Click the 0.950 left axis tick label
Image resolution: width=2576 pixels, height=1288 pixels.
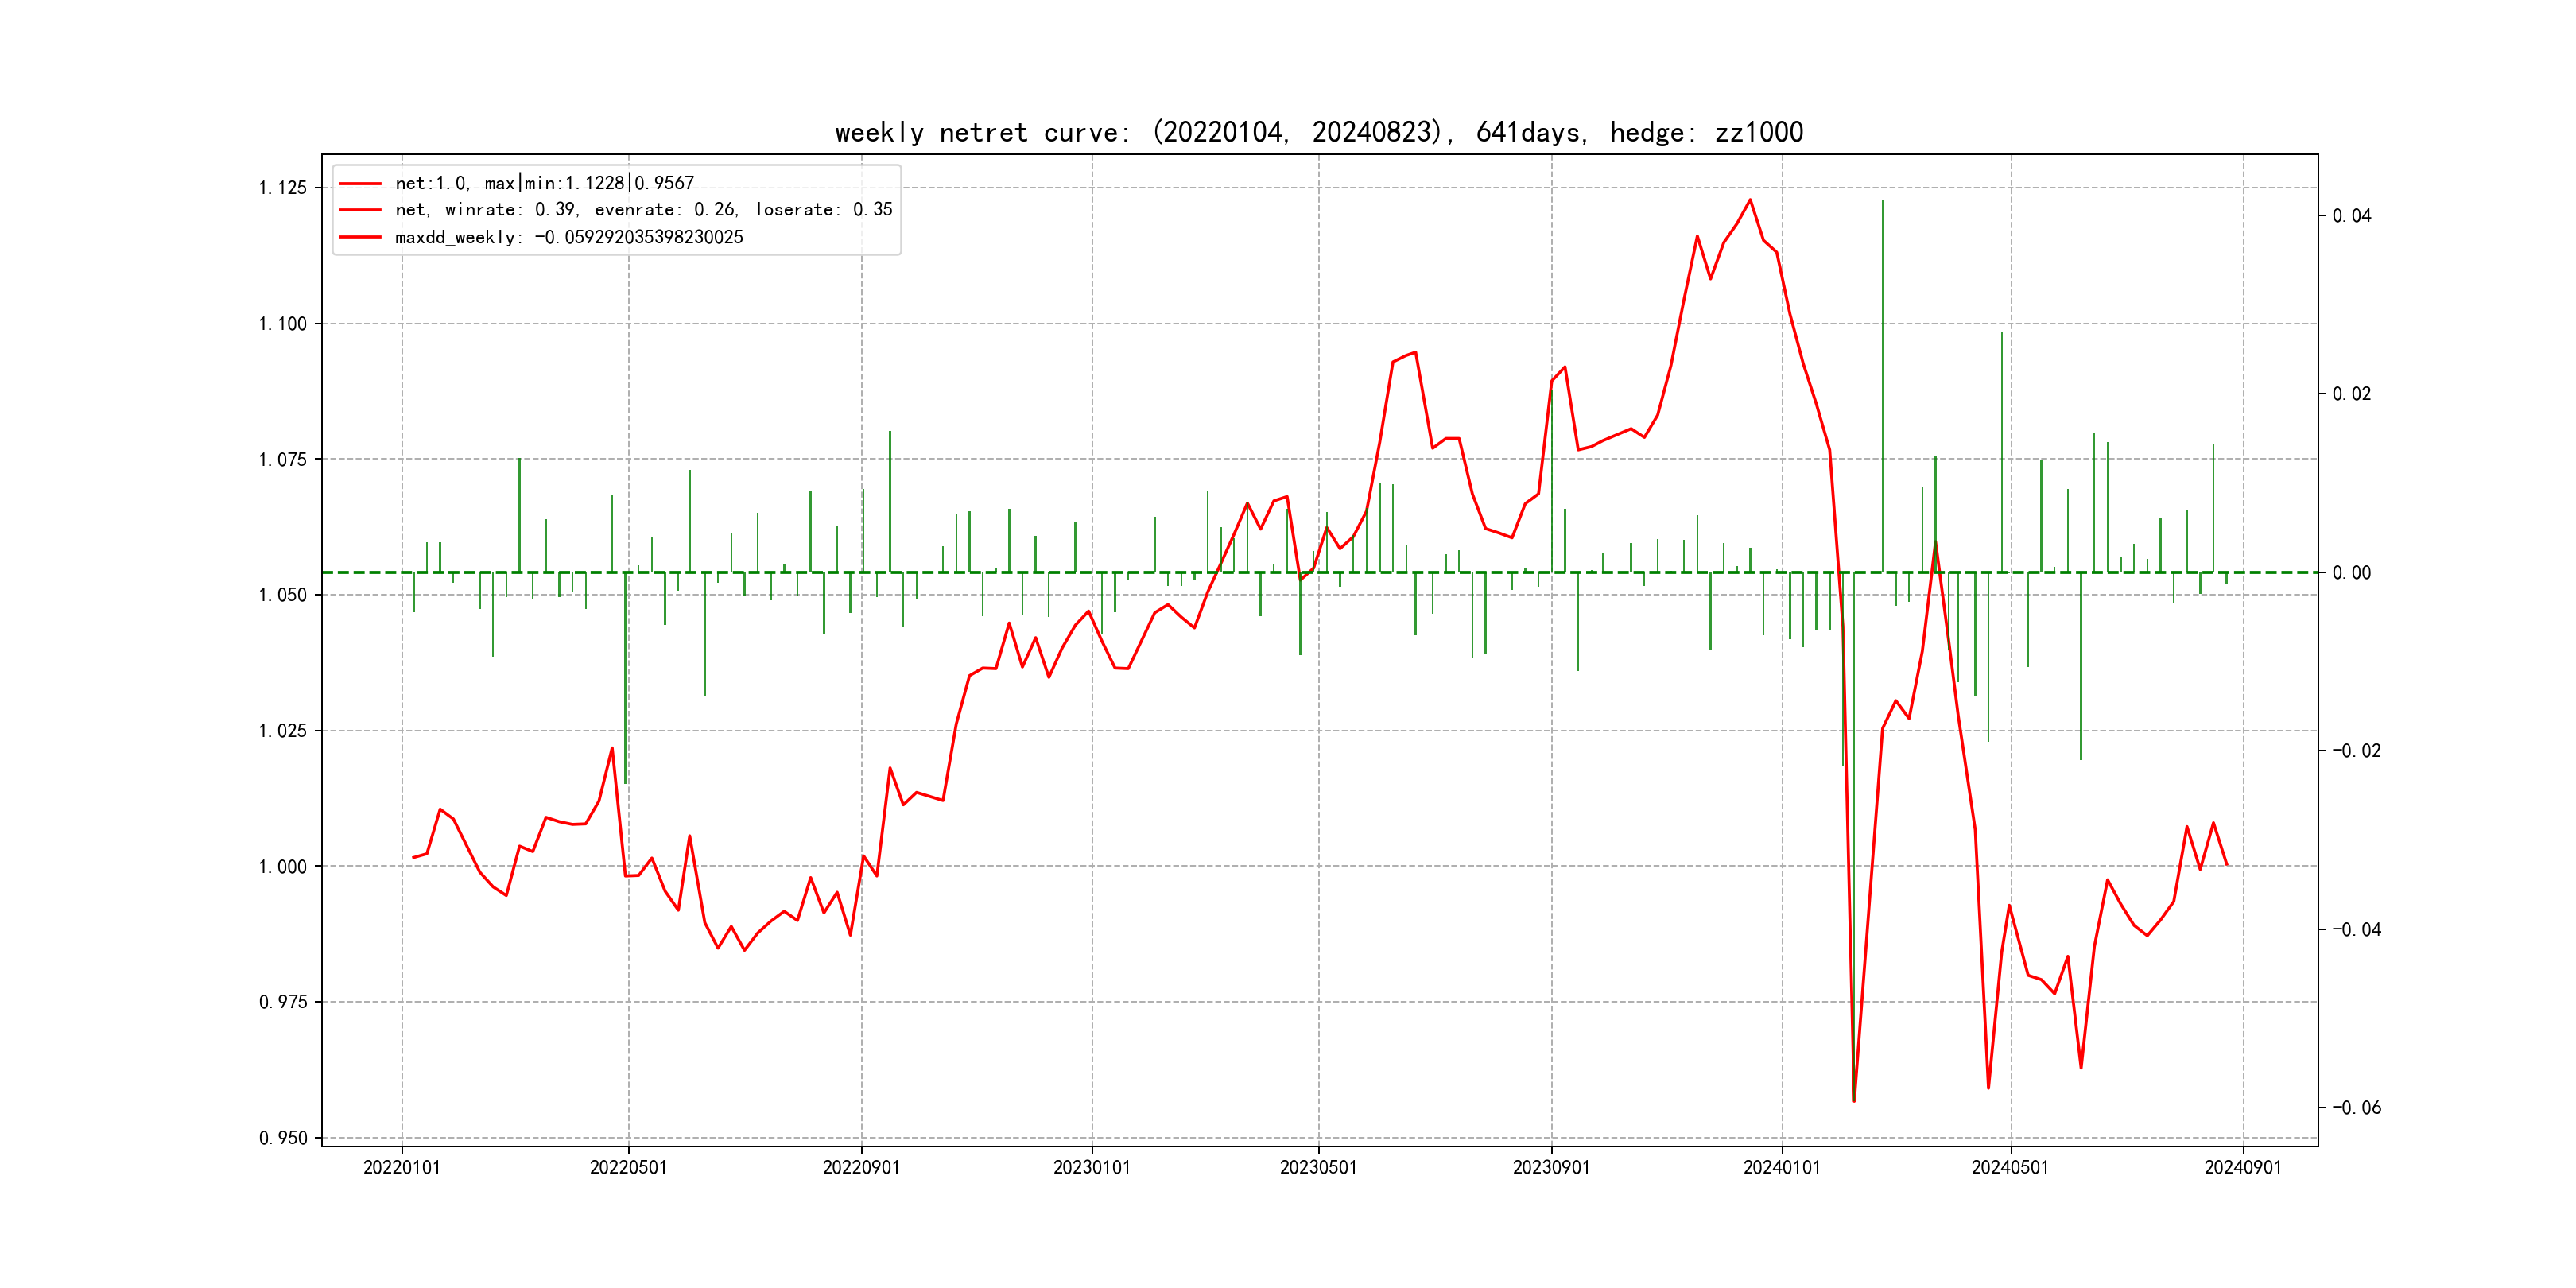283,1138
